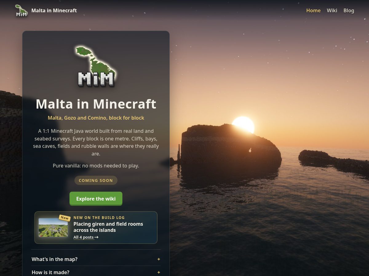Click the yellow New badge

coord(65,218)
